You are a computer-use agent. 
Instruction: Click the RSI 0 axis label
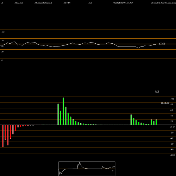coord(2,60)
